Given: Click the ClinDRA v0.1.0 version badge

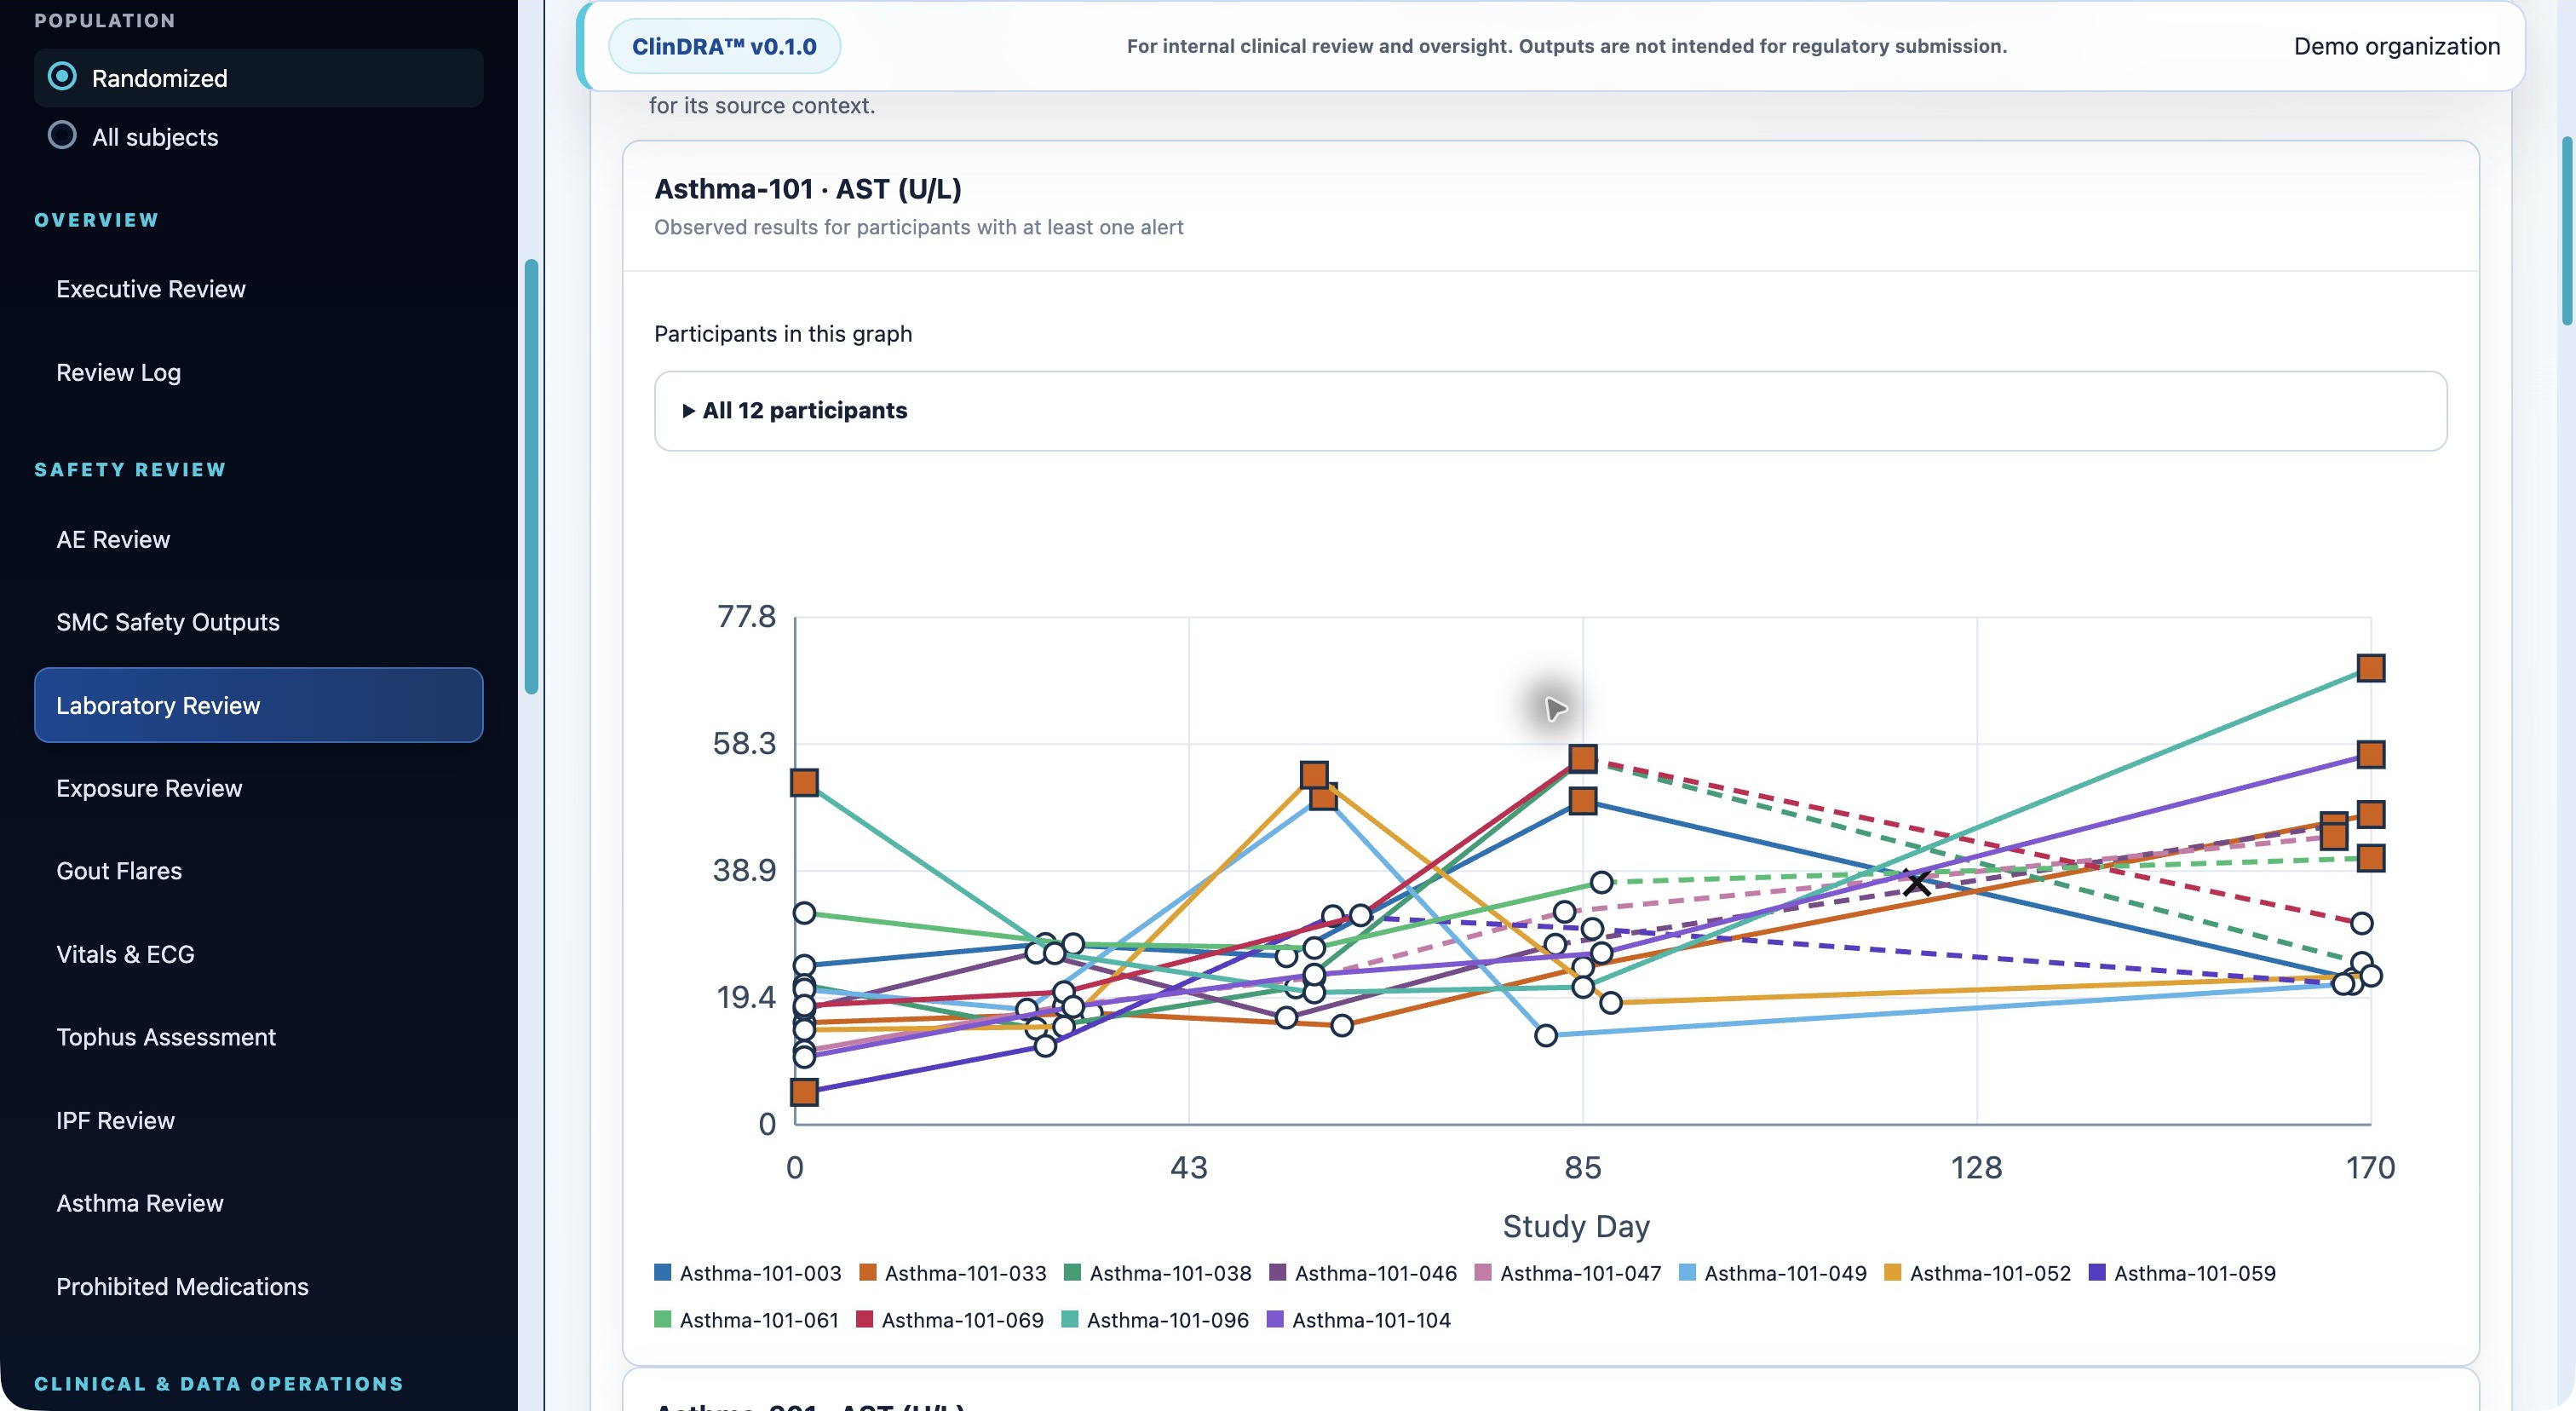Looking at the screenshot, I should [x=724, y=46].
